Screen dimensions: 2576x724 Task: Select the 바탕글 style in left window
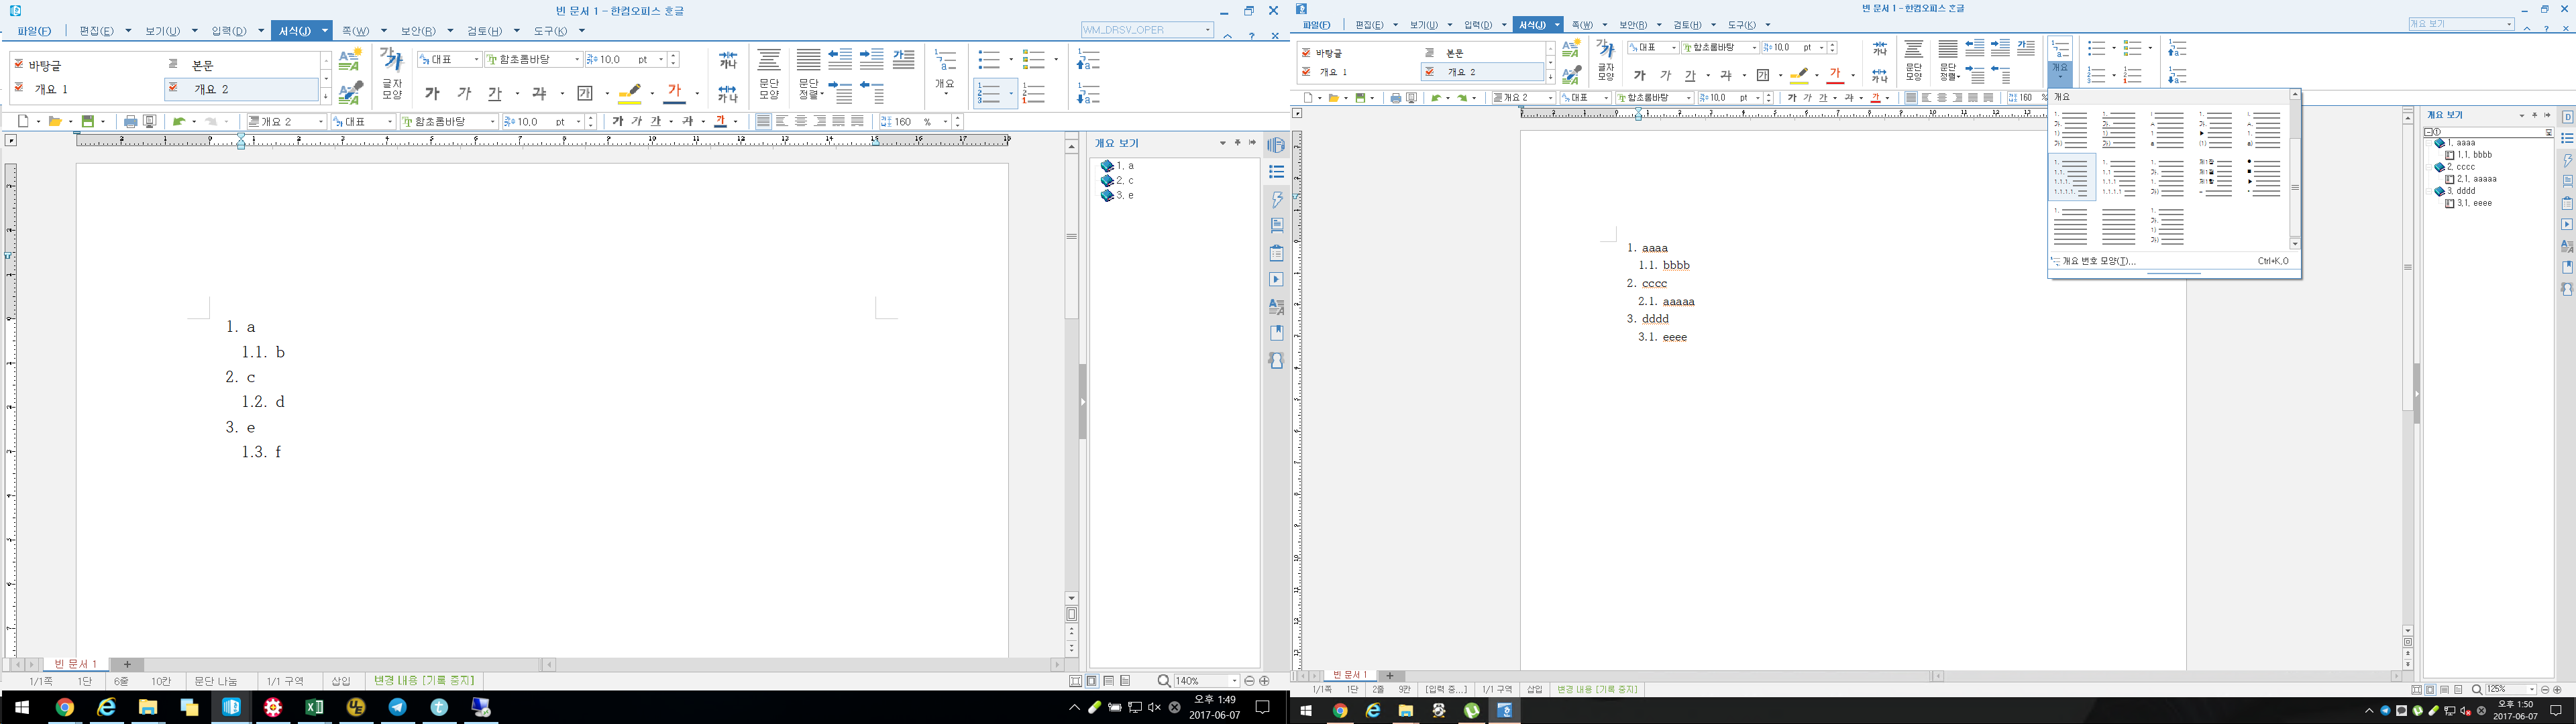point(87,65)
